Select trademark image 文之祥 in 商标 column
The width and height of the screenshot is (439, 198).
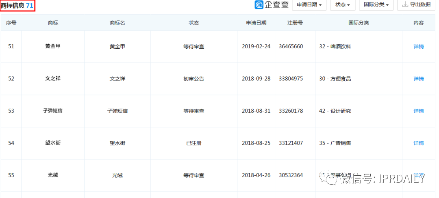point(53,78)
